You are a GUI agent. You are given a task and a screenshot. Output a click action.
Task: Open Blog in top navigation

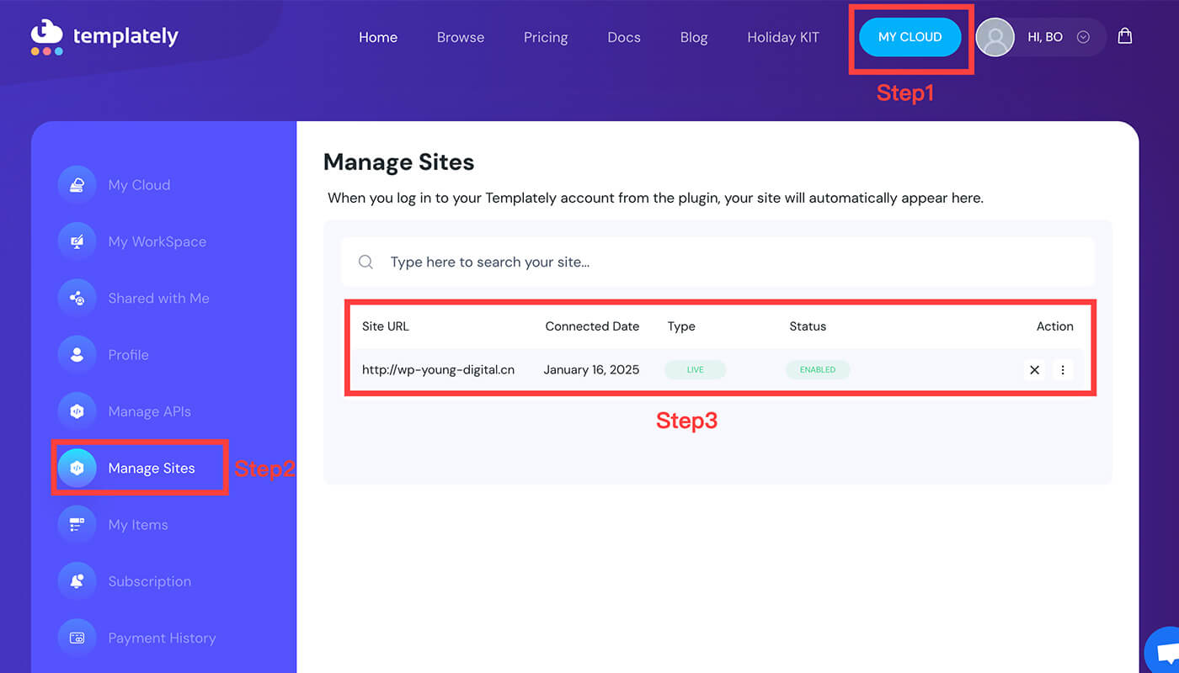[x=694, y=37]
